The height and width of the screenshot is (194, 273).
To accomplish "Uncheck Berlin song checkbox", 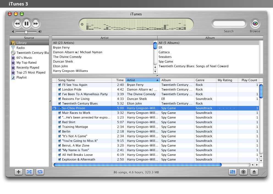I will (x=60, y=131).
